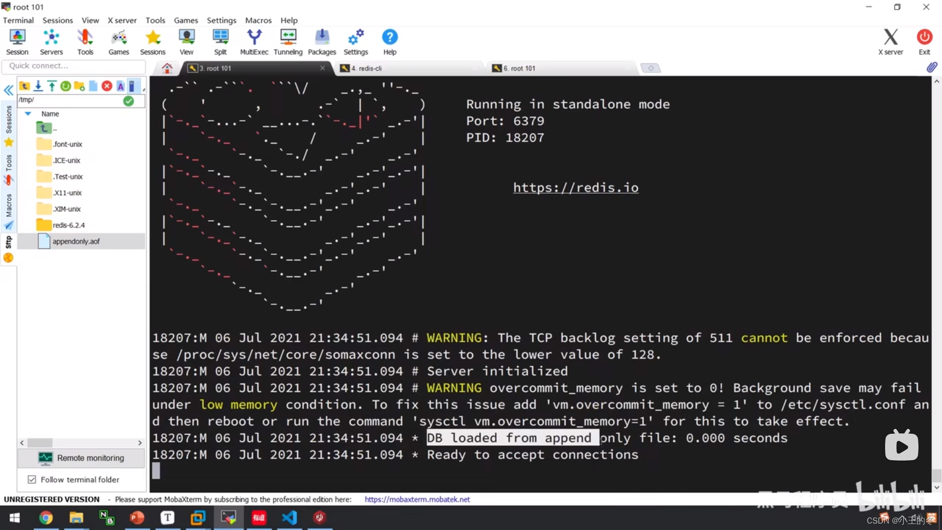Open the Packages installer
Screen dimensions: 942x530
click(x=321, y=41)
